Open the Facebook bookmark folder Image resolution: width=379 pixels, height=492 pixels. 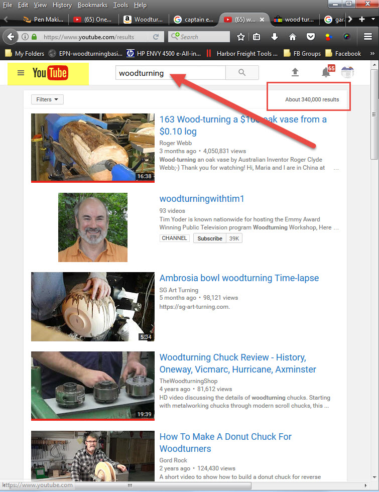pyautogui.click(x=343, y=54)
